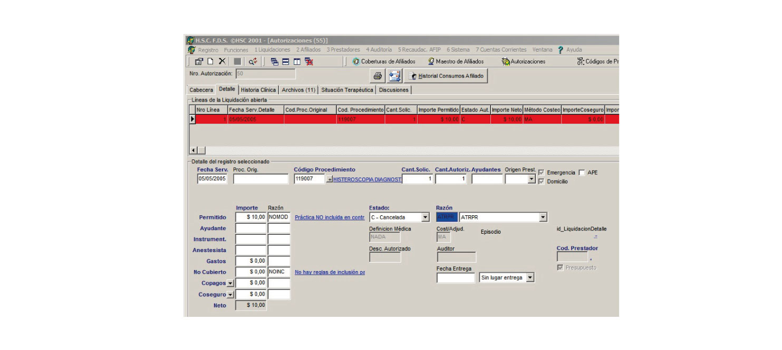Click the black X delete toolbar icon
782x350 pixels.
click(222, 62)
